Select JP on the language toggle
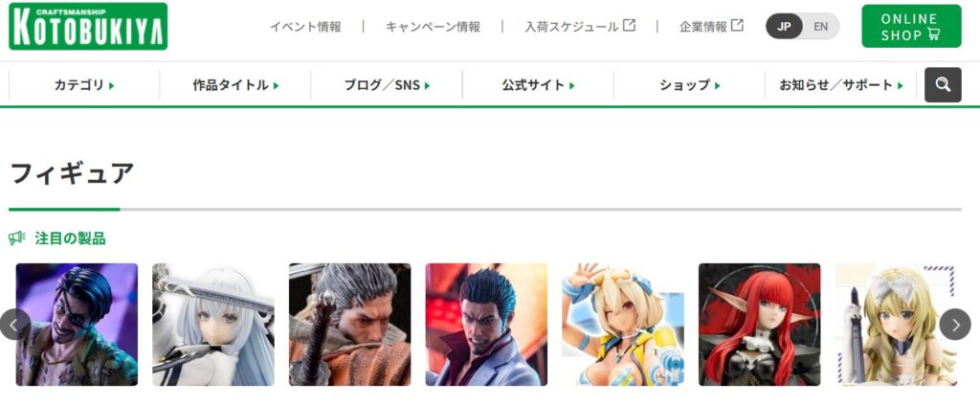Image resolution: width=980 pixels, height=407 pixels. (784, 27)
